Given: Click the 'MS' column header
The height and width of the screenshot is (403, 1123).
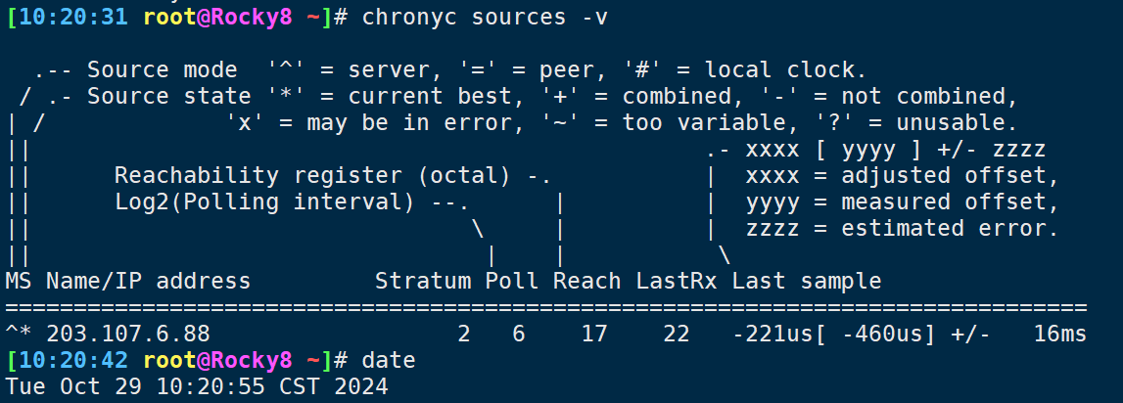Looking at the screenshot, I should pos(19,281).
